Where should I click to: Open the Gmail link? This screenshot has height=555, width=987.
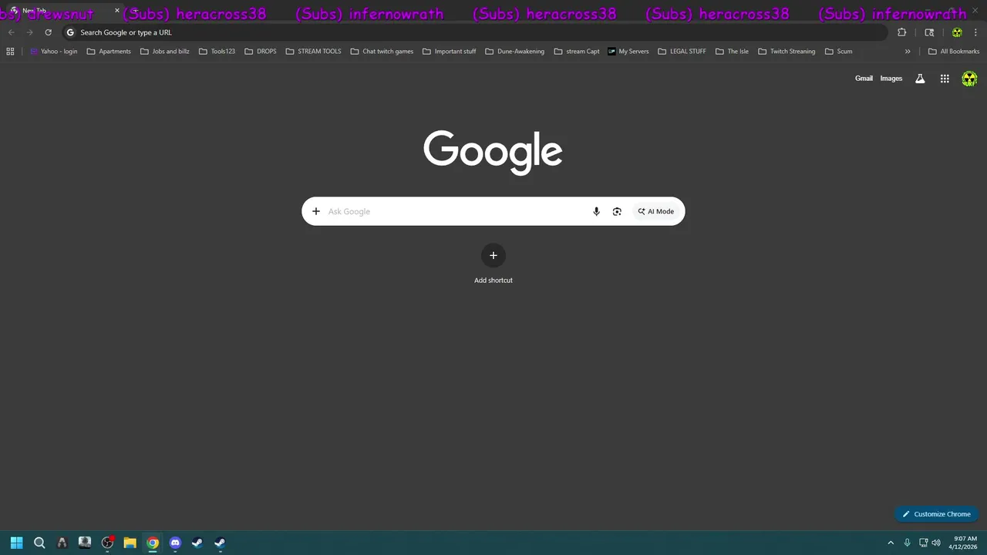pyautogui.click(x=864, y=79)
